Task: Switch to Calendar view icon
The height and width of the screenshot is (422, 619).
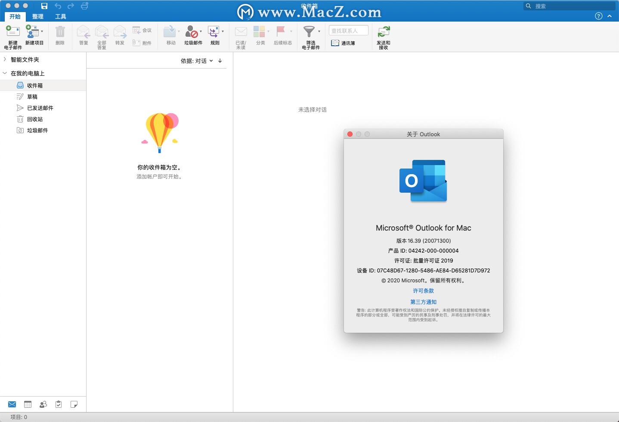Action: coord(28,404)
